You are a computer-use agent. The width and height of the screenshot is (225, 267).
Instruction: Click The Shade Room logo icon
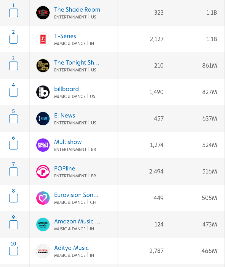pyautogui.click(x=43, y=13)
